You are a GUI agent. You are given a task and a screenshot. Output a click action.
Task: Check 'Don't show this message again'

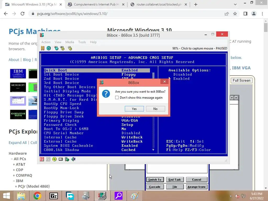[117, 98]
